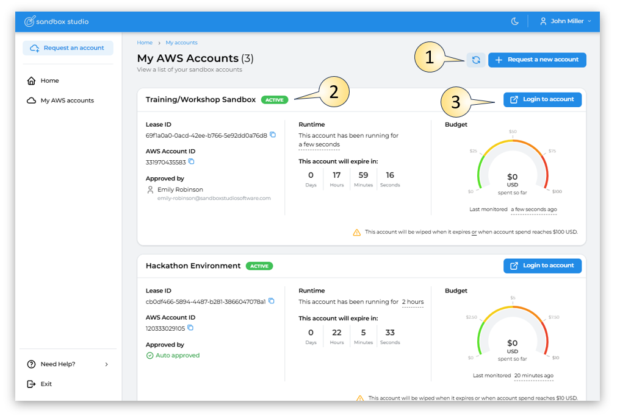
Task: Open the John Miller user menu
Action: 566,21
